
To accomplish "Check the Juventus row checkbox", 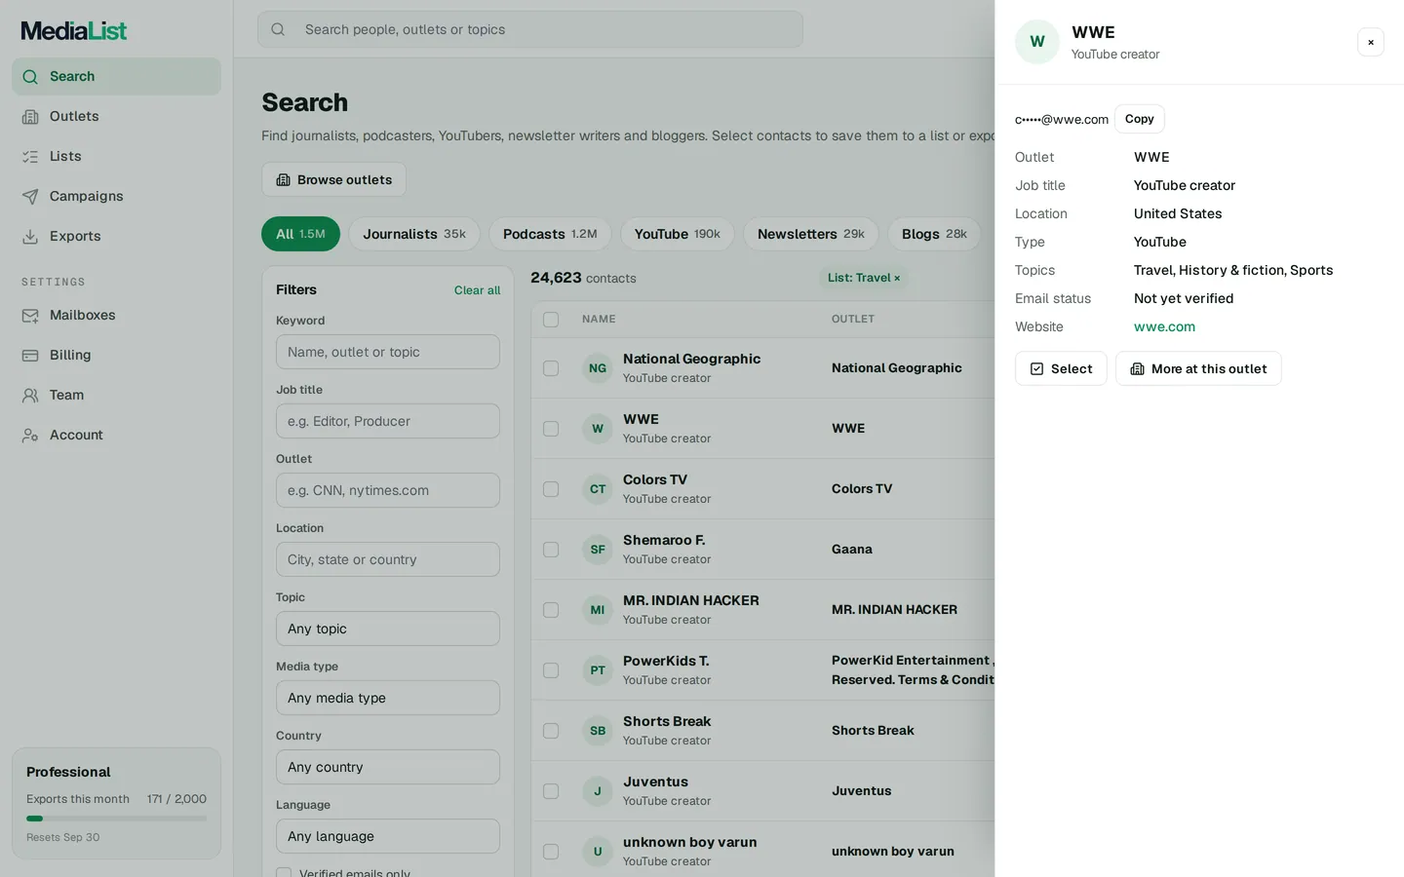I will [551, 791].
